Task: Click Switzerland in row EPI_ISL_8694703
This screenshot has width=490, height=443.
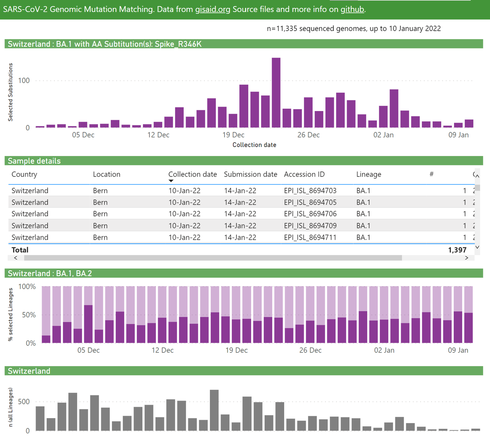Action: 30,191
